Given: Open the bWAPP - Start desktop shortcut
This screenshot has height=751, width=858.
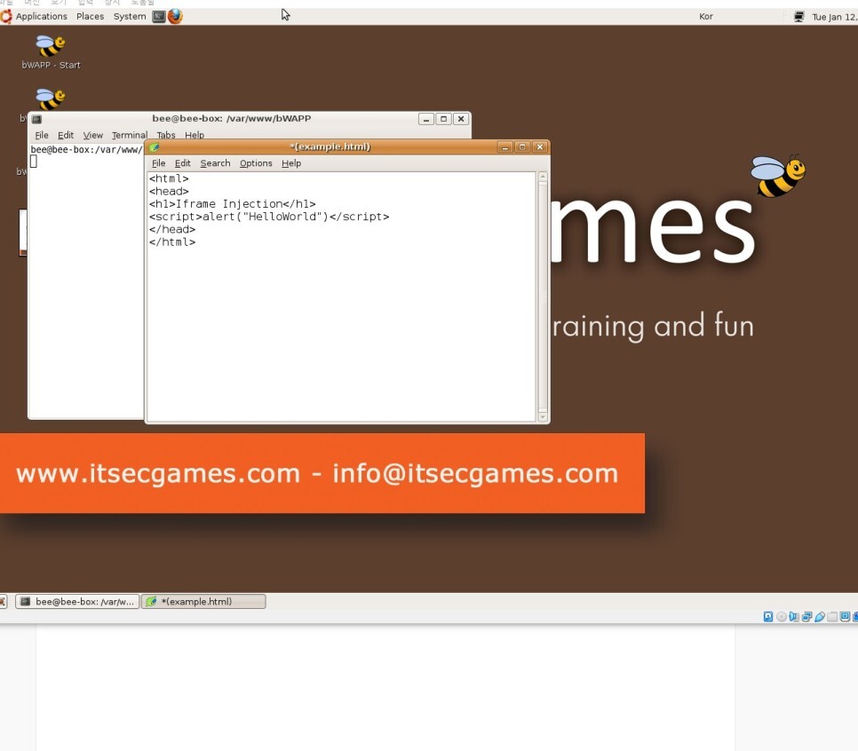Looking at the screenshot, I should point(51,52).
